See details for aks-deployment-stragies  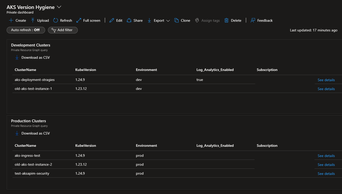click(326, 80)
